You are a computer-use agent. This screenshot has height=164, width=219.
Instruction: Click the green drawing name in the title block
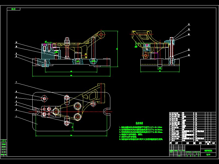click(208, 151)
